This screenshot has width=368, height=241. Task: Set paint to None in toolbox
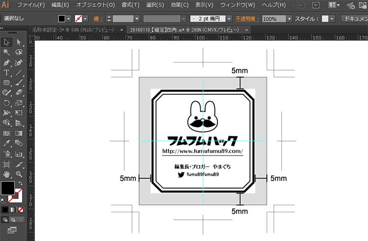[20, 210]
